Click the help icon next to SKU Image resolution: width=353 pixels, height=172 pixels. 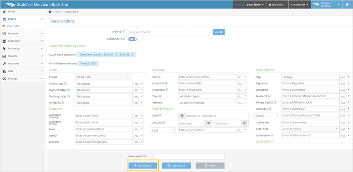(160, 77)
